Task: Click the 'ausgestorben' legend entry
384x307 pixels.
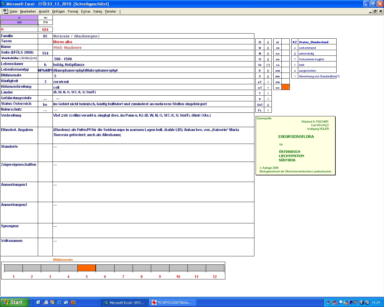Action: click(307, 71)
